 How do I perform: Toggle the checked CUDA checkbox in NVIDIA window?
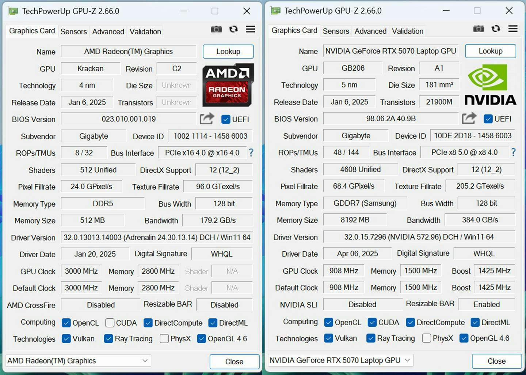[x=372, y=322]
